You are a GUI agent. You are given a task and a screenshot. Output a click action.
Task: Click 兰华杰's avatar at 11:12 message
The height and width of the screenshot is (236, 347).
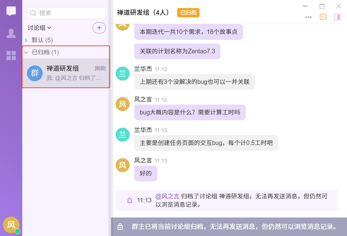point(123,74)
